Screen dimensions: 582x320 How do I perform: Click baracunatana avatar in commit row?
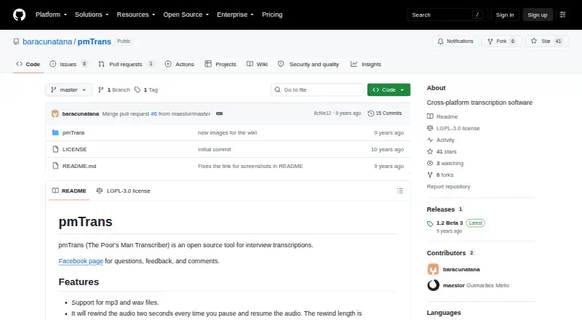(55, 113)
